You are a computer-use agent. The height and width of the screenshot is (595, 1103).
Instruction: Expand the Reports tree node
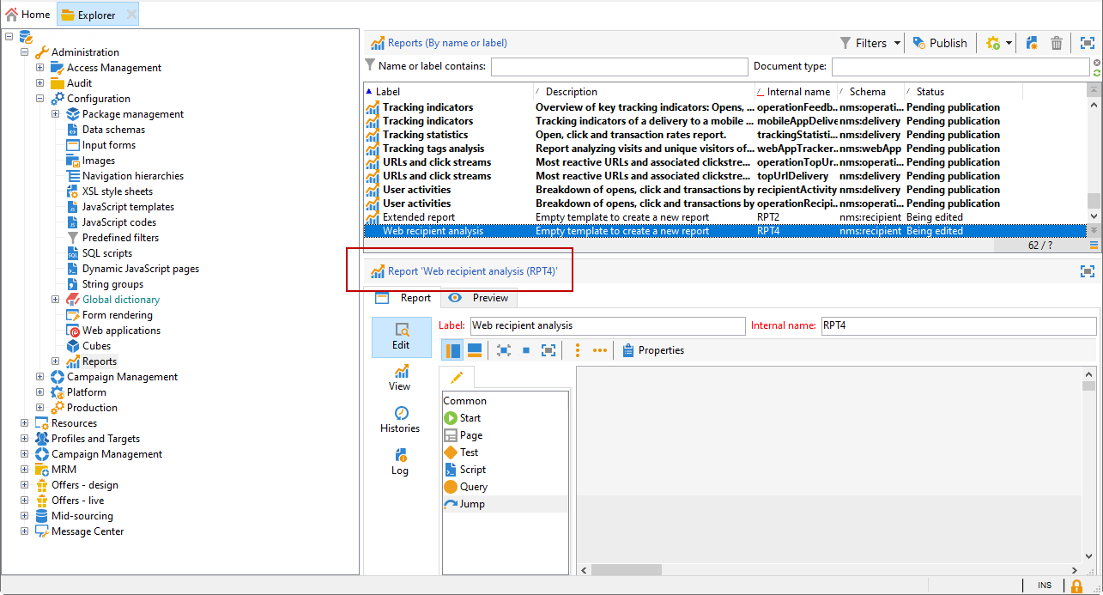pos(56,361)
